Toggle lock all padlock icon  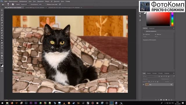click(x=158, y=82)
